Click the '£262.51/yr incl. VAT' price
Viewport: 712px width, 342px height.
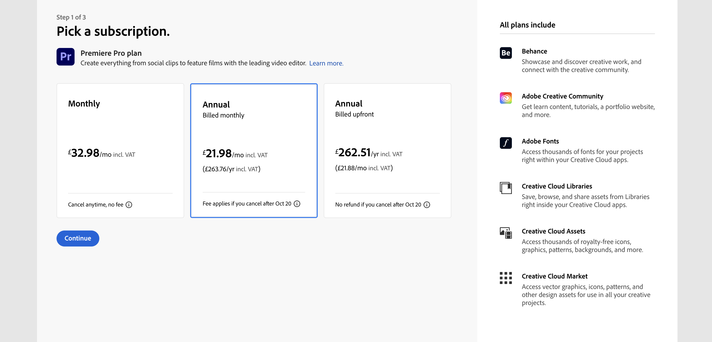(x=369, y=152)
